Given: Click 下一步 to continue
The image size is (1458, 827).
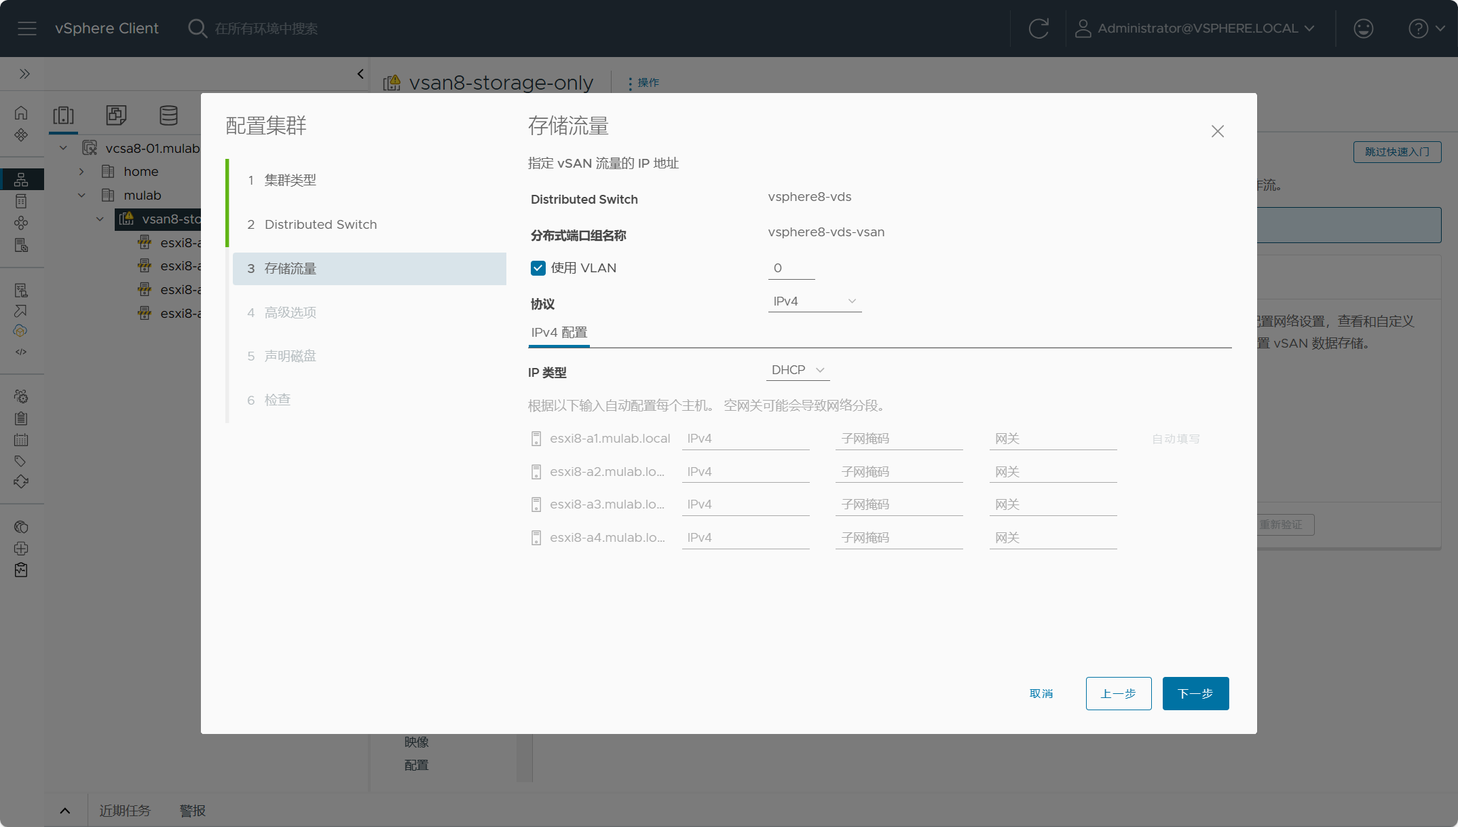Looking at the screenshot, I should (1195, 693).
